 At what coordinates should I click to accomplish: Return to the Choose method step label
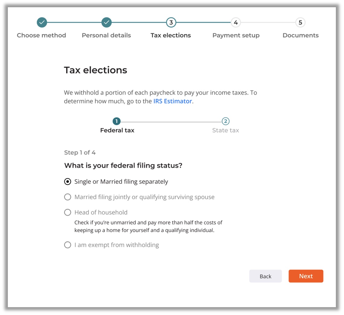41,35
